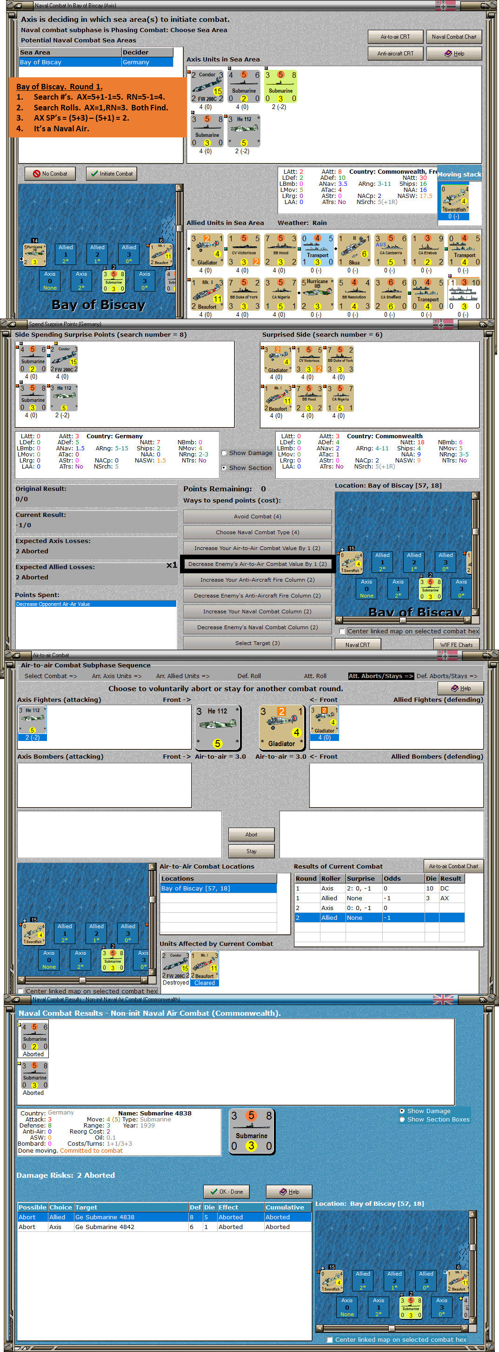The image size is (499, 1352).
Task: Click No Combat button
Action: coord(50,174)
